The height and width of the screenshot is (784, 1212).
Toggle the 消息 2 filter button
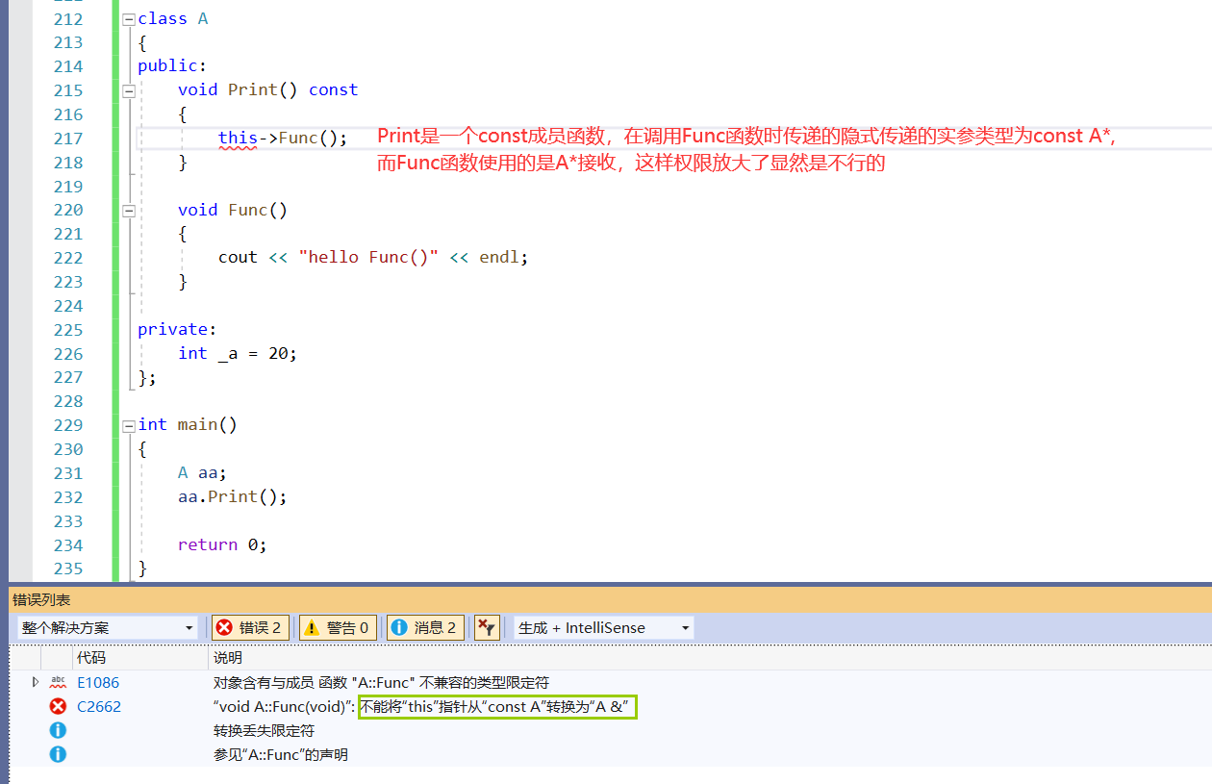point(425,628)
